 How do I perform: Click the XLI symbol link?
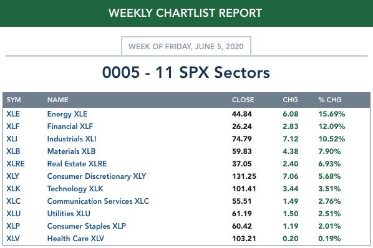(x=12, y=139)
